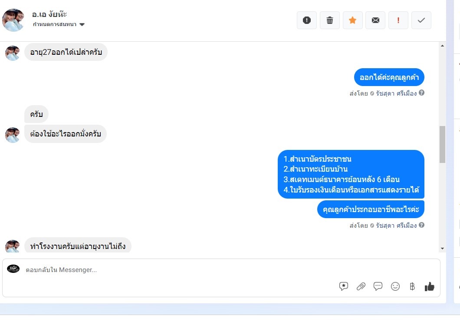Image resolution: width=460 pixels, height=322 pixels.
Task: Open contact profile picture in header
Action: coord(13,20)
